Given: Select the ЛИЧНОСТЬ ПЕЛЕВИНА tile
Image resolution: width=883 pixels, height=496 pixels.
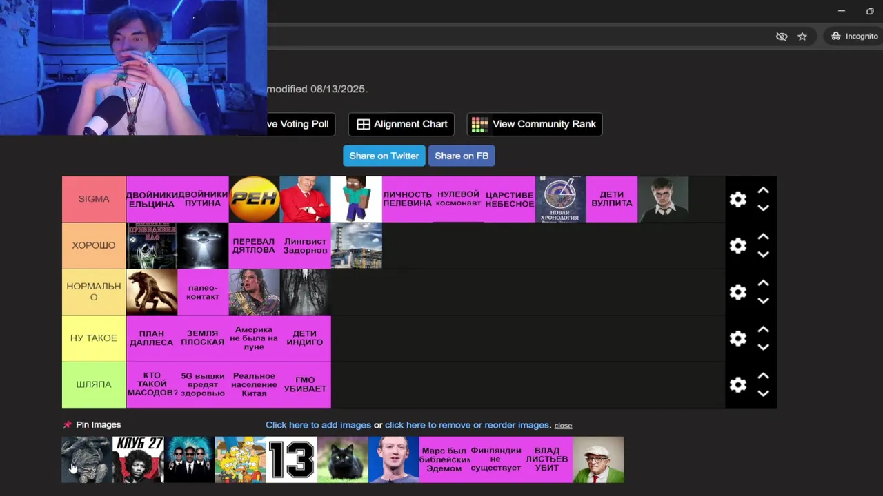Looking at the screenshot, I should click(x=408, y=199).
